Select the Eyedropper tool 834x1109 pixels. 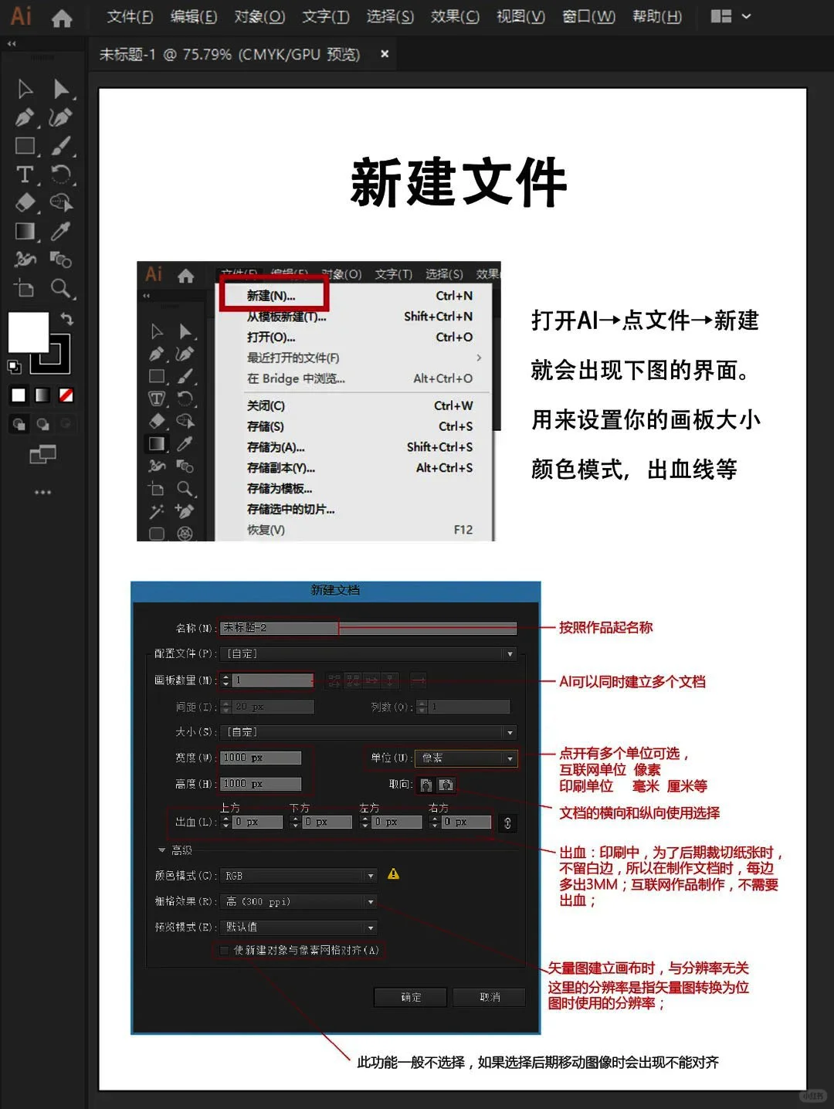pyautogui.click(x=62, y=230)
